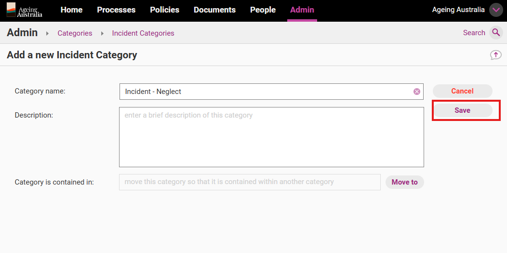This screenshot has width=507, height=253.
Task: Click the Move to button
Action: 404,182
